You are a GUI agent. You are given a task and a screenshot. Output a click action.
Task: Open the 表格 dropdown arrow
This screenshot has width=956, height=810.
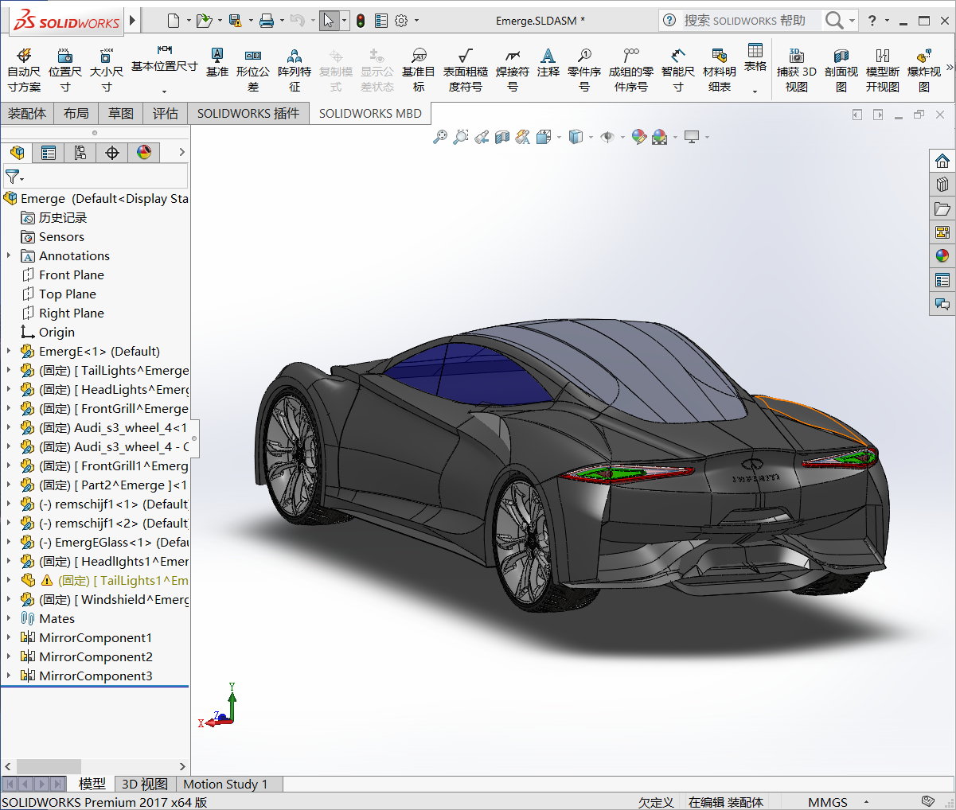(755, 91)
